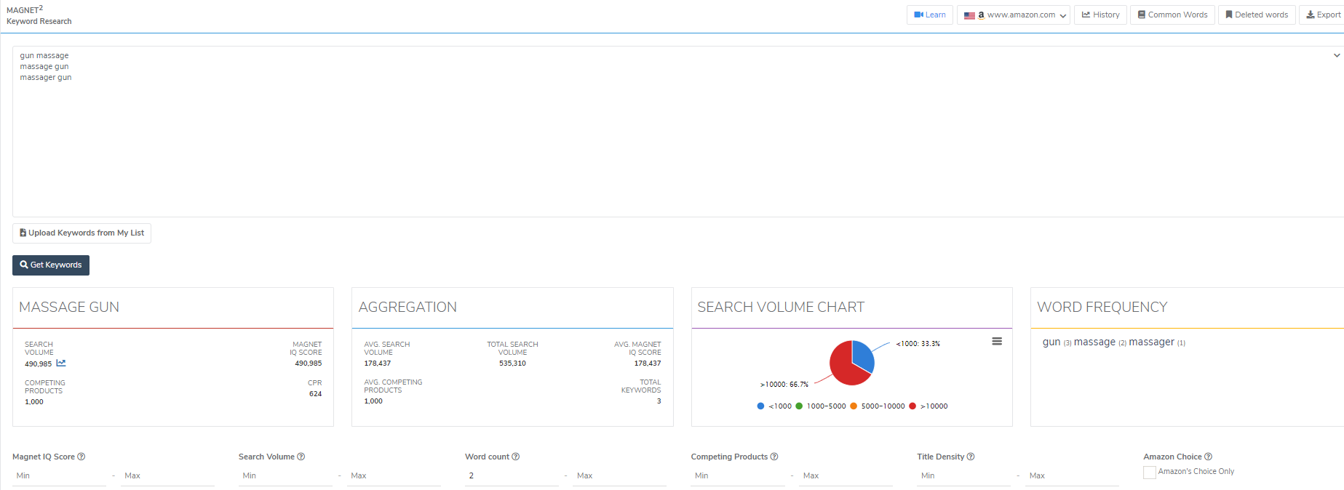Click the Magnet IQ Score help icon
Viewport: 1344px width, 490px height.
(x=81, y=457)
